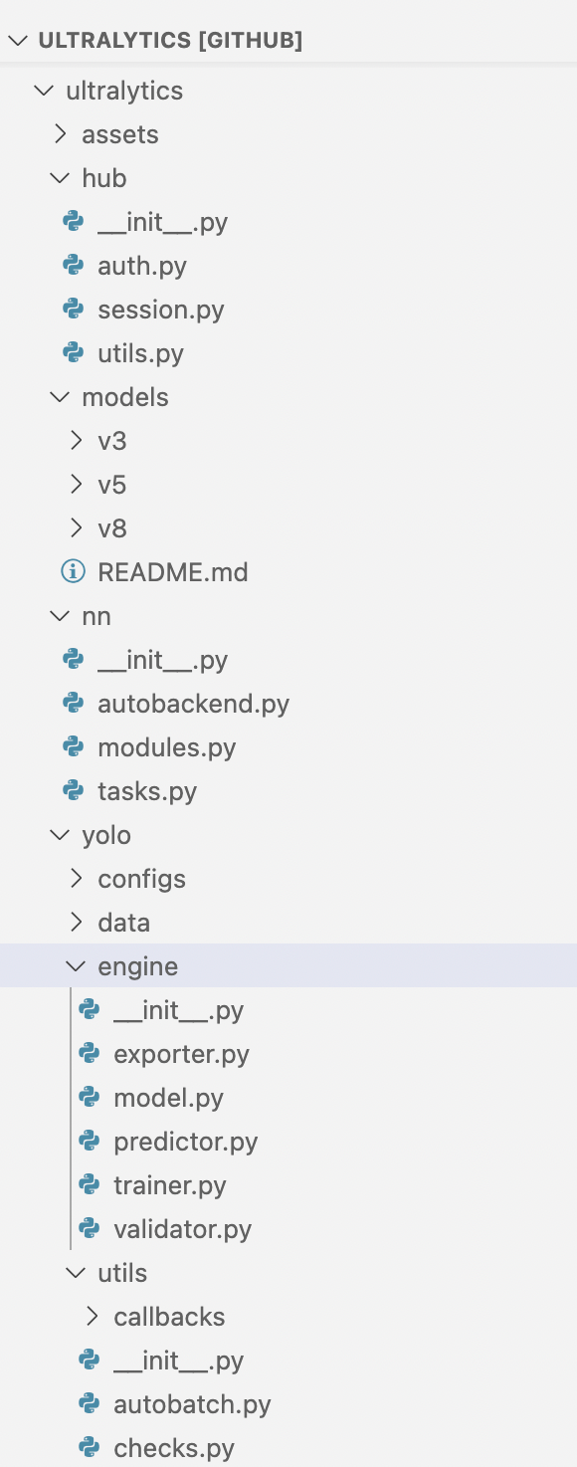577x1467 pixels.
Task: Click the Python icon beside tasks.py
Action: point(73,790)
